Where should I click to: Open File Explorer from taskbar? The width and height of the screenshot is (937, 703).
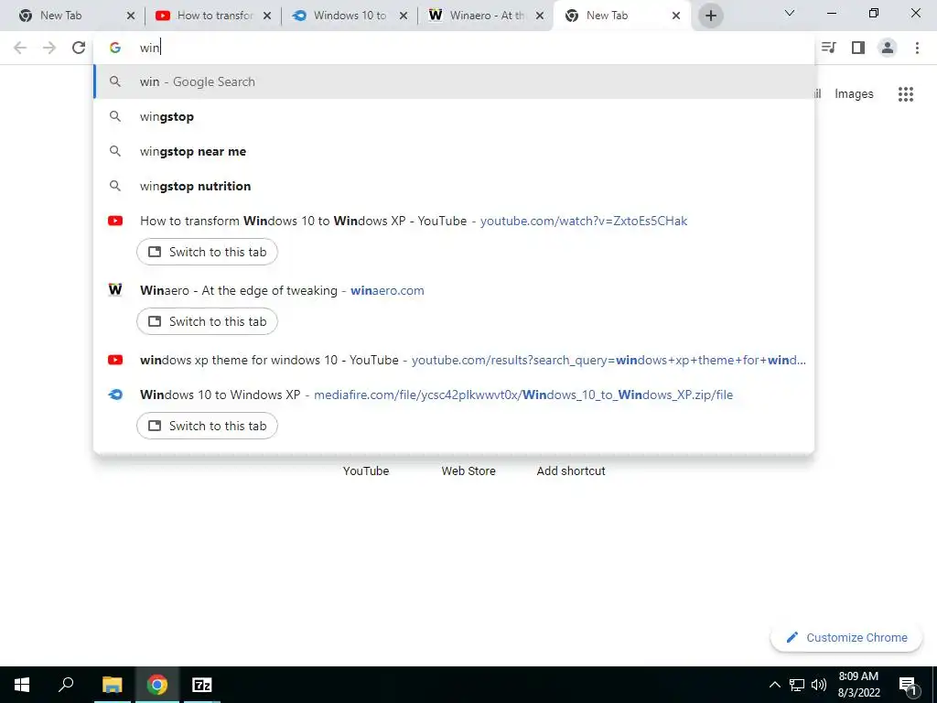click(112, 685)
